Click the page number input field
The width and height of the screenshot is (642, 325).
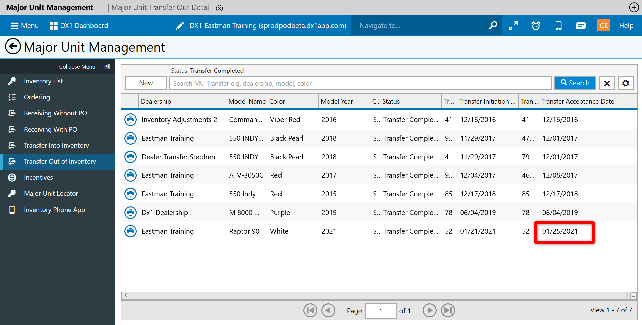coord(381,311)
